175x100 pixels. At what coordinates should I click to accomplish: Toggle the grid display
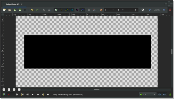tap(89, 10)
